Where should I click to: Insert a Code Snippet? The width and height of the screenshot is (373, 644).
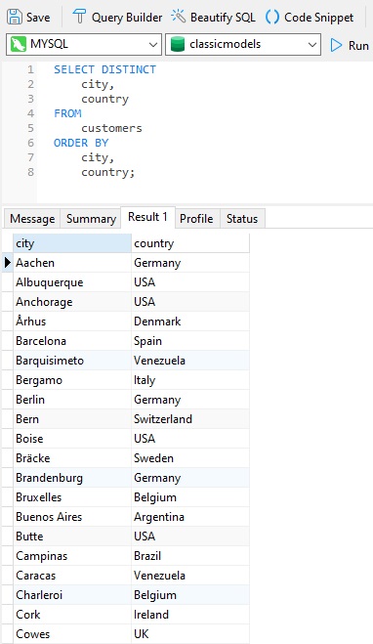(310, 18)
